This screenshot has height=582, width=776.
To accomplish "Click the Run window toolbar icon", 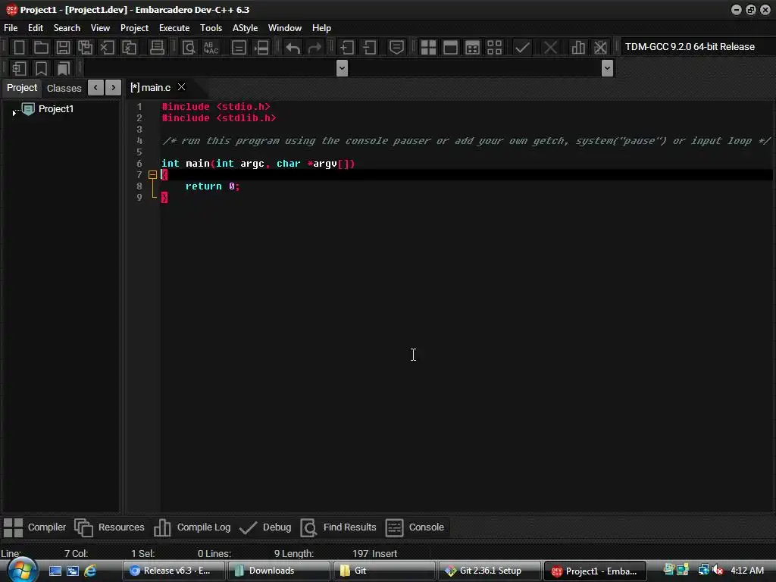I will [450, 47].
